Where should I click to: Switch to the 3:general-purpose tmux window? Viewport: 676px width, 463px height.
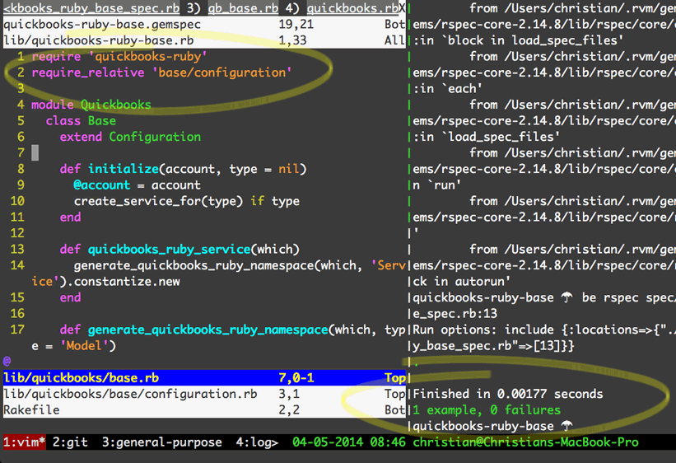(161, 442)
